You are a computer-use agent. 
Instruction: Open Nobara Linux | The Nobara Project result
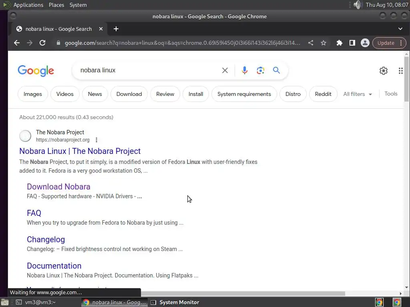tap(80, 151)
